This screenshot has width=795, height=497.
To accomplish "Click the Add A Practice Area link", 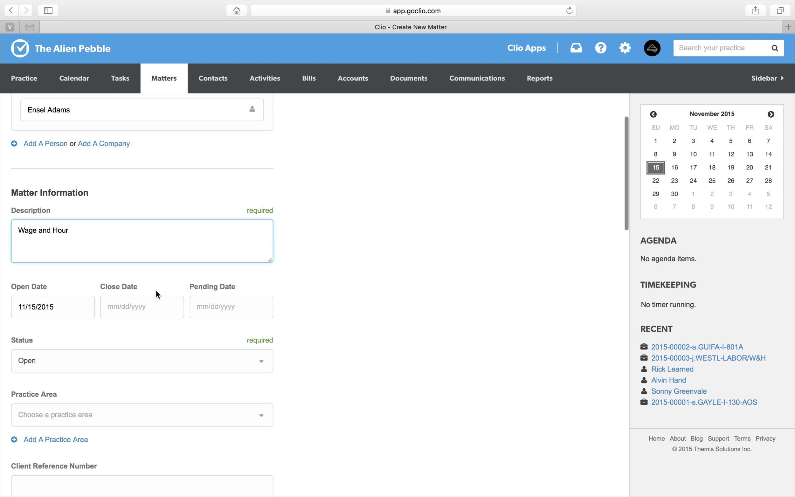I will 56,439.
